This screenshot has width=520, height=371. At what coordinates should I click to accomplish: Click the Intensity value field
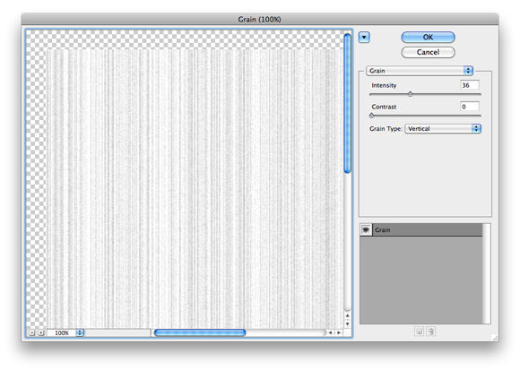(470, 85)
